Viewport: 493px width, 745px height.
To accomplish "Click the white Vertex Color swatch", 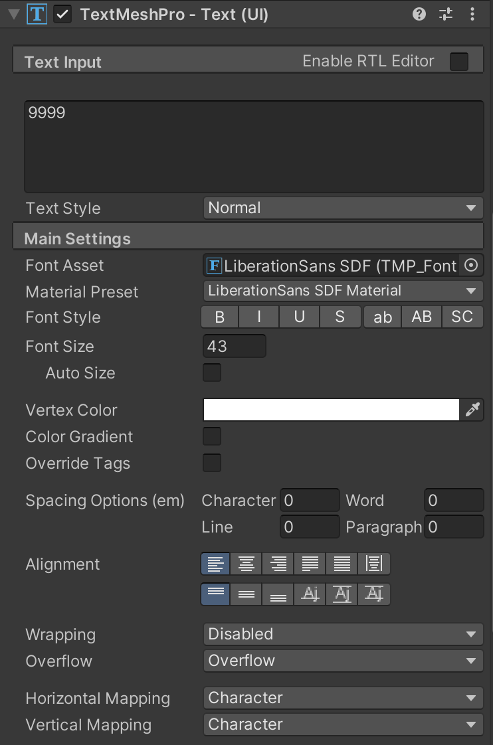I will click(x=331, y=410).
